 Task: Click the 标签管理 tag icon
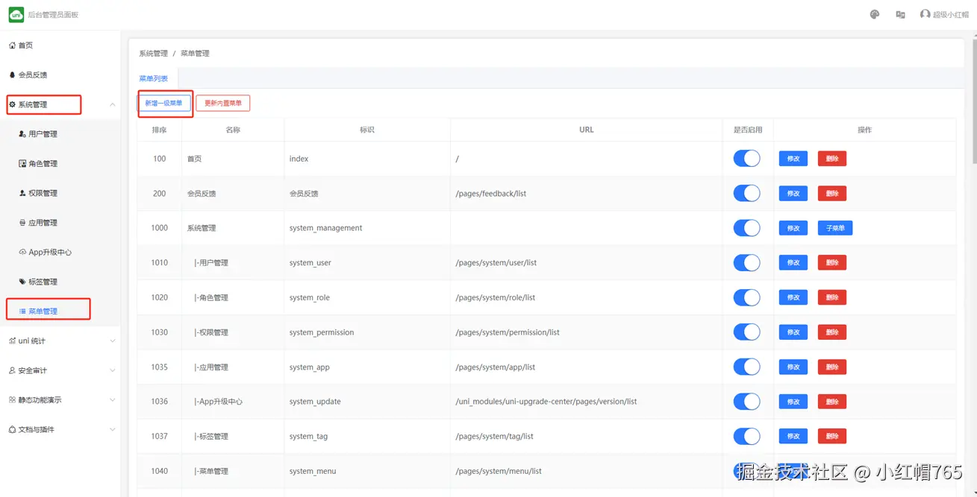22,282
